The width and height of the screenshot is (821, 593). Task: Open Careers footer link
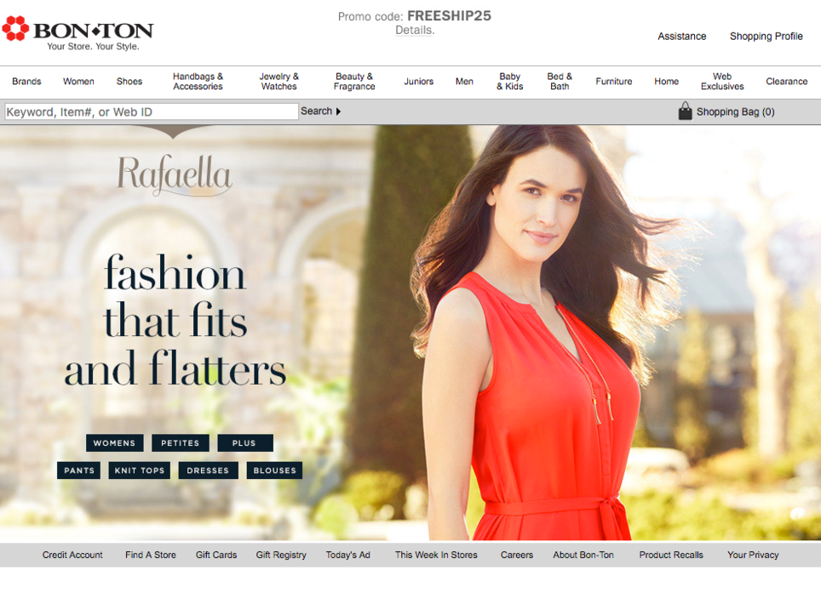517,555
